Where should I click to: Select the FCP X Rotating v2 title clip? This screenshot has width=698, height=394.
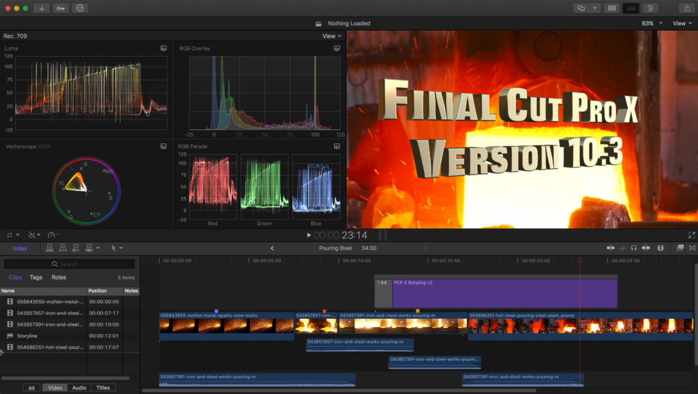(505, 292)
